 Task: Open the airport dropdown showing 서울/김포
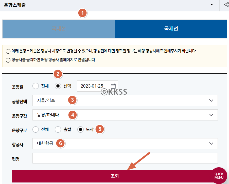click(101, 100)
